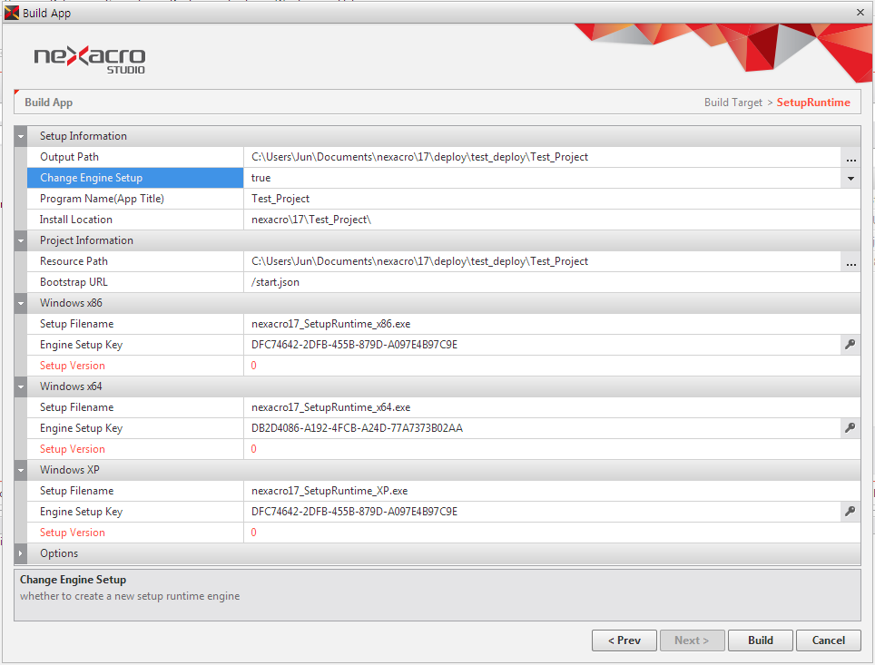Image resolution: width=875 pixels, height=665 pixels.
Task: Collapse the Windows XP section
Action: tap(21, 471)
